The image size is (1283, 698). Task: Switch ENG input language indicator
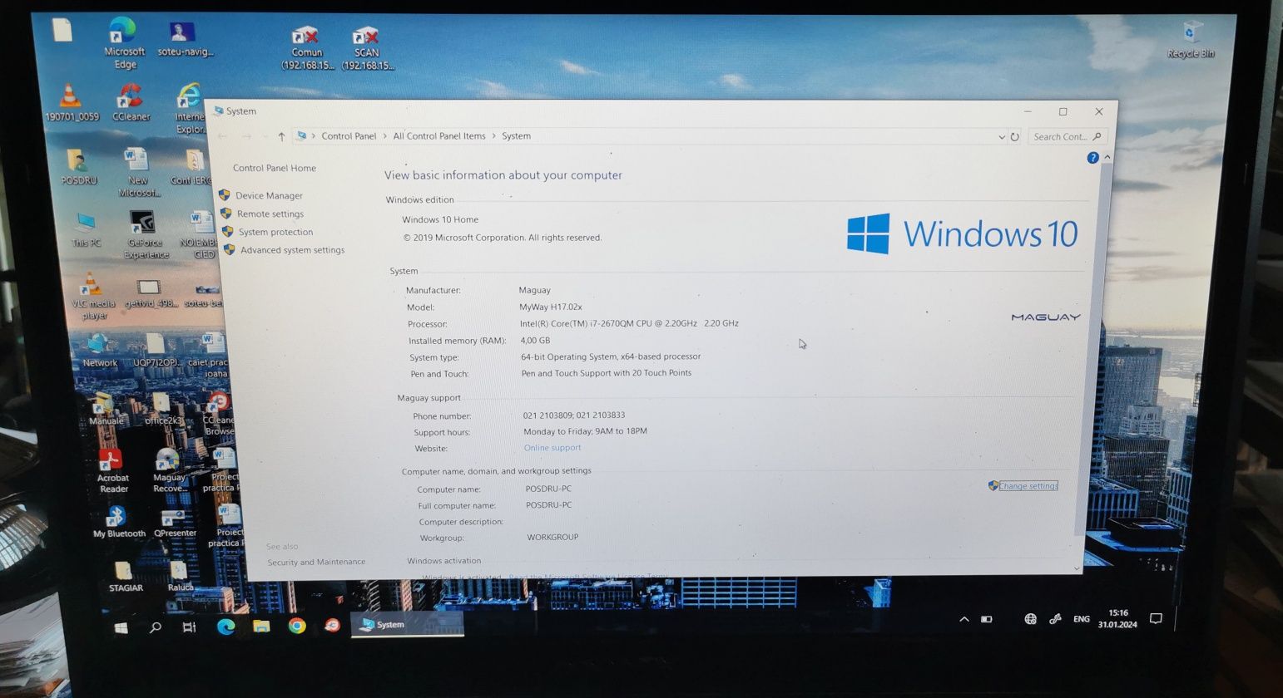point(1081,619)
